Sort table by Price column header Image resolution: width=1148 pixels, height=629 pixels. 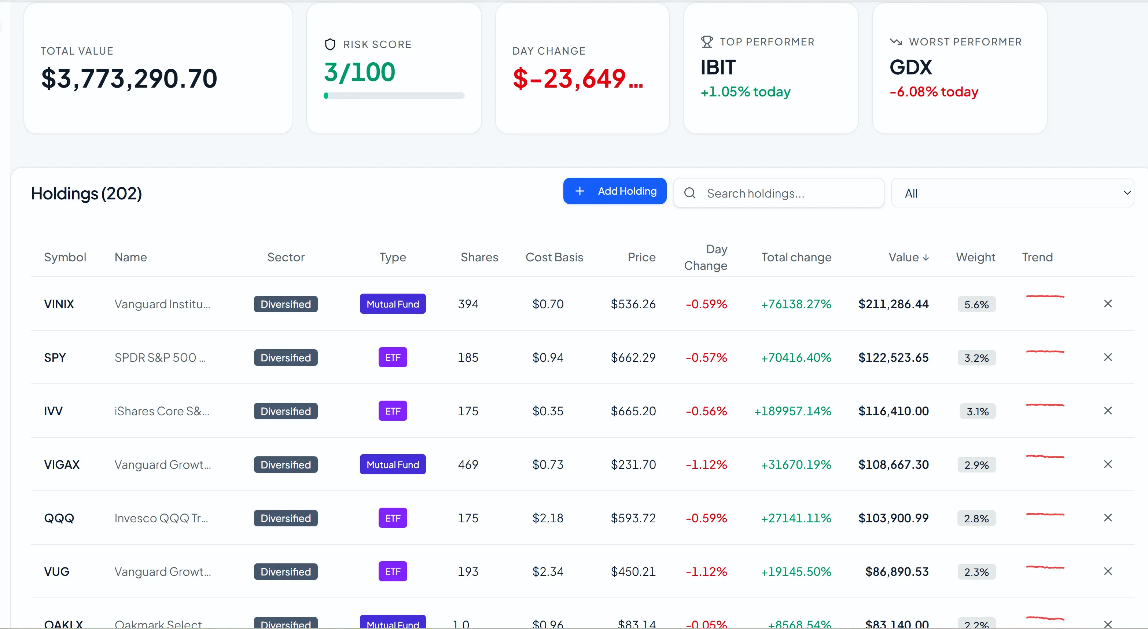(641, 257)
